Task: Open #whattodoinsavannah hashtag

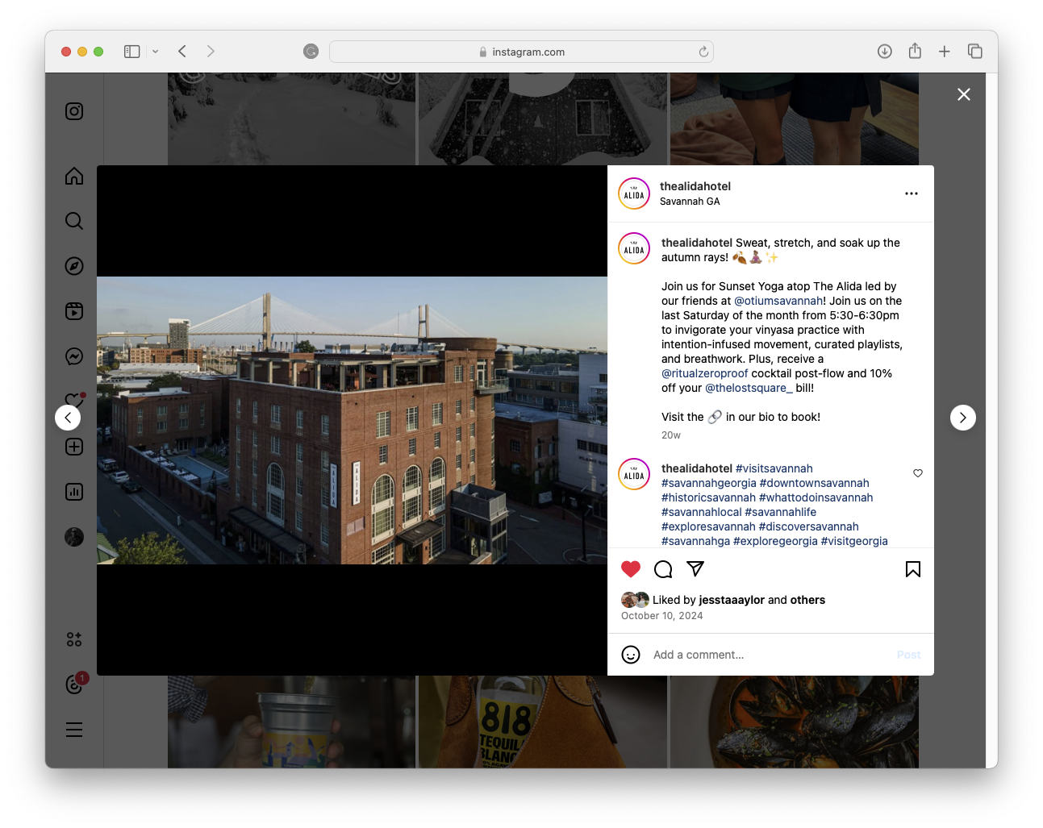Action: click(x=816, y=497)
